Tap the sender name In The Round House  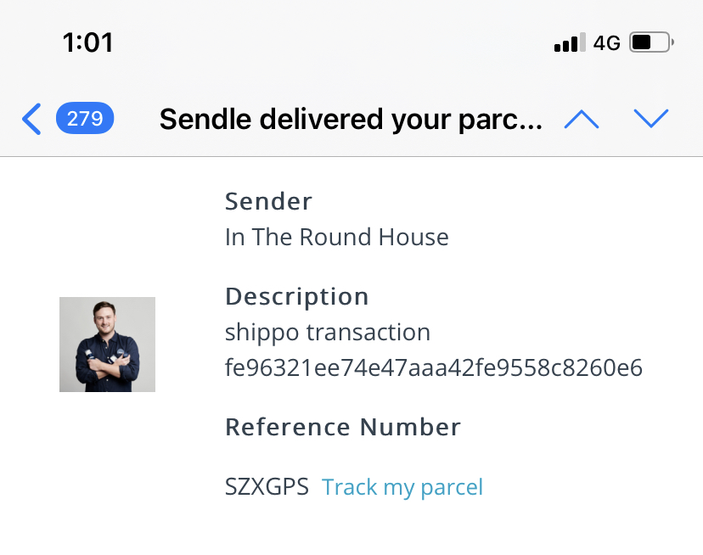coord(337,237)
